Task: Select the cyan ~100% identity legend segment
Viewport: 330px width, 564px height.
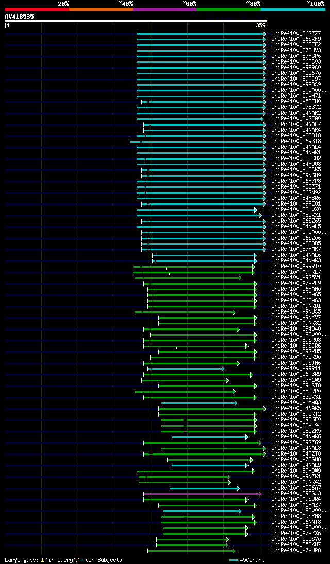Action: (x=293, y=9)
